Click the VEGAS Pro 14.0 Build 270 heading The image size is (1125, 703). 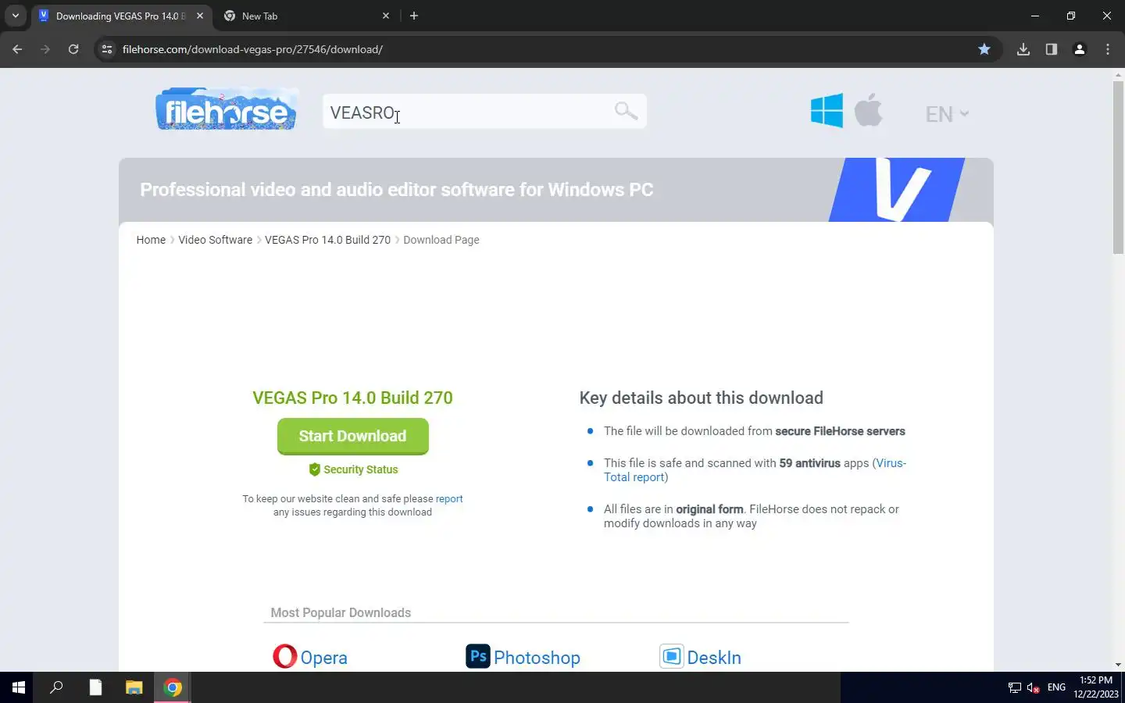click(x=352, y=398)
